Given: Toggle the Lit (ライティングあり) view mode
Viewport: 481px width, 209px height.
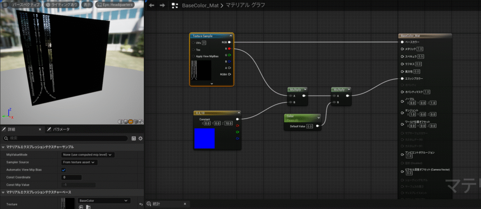Looking at the screenshot, I should 62,5.
